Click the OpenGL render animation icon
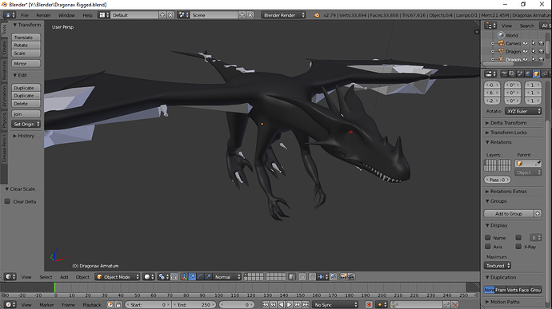The height and width of the screenshot is (309, 552). click(x=351, y=277)
